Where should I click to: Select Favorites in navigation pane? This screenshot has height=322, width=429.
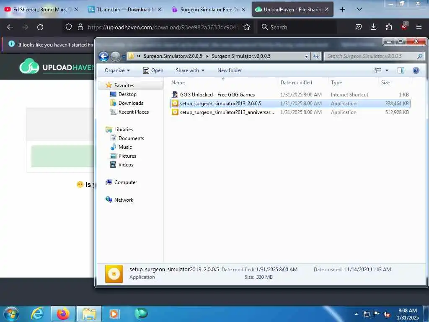[x=124, y=86]
